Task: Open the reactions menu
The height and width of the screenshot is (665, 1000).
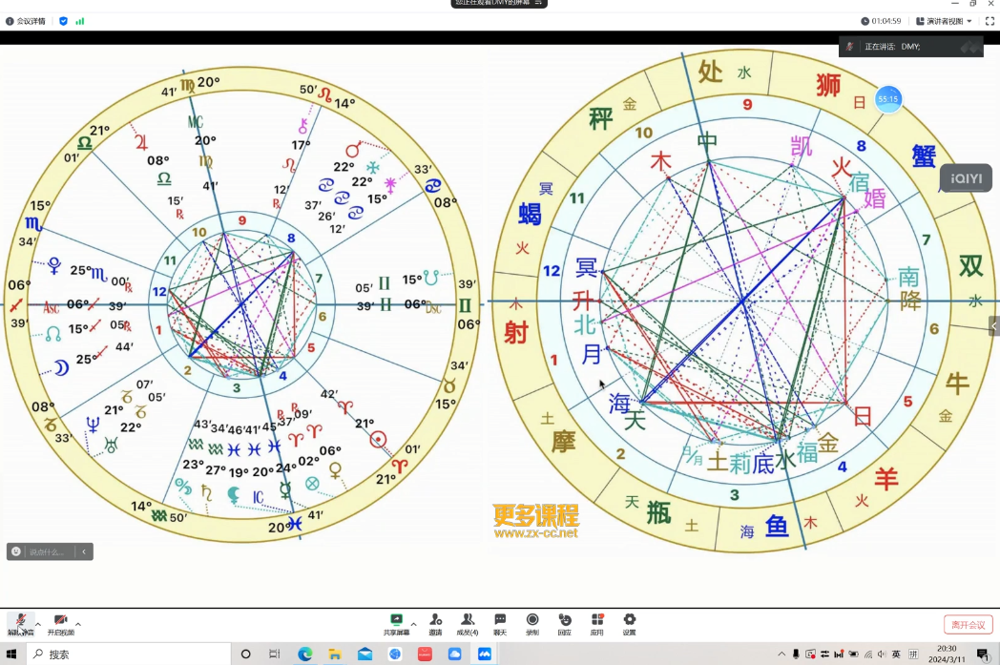Action: click(x=565, y=624)
